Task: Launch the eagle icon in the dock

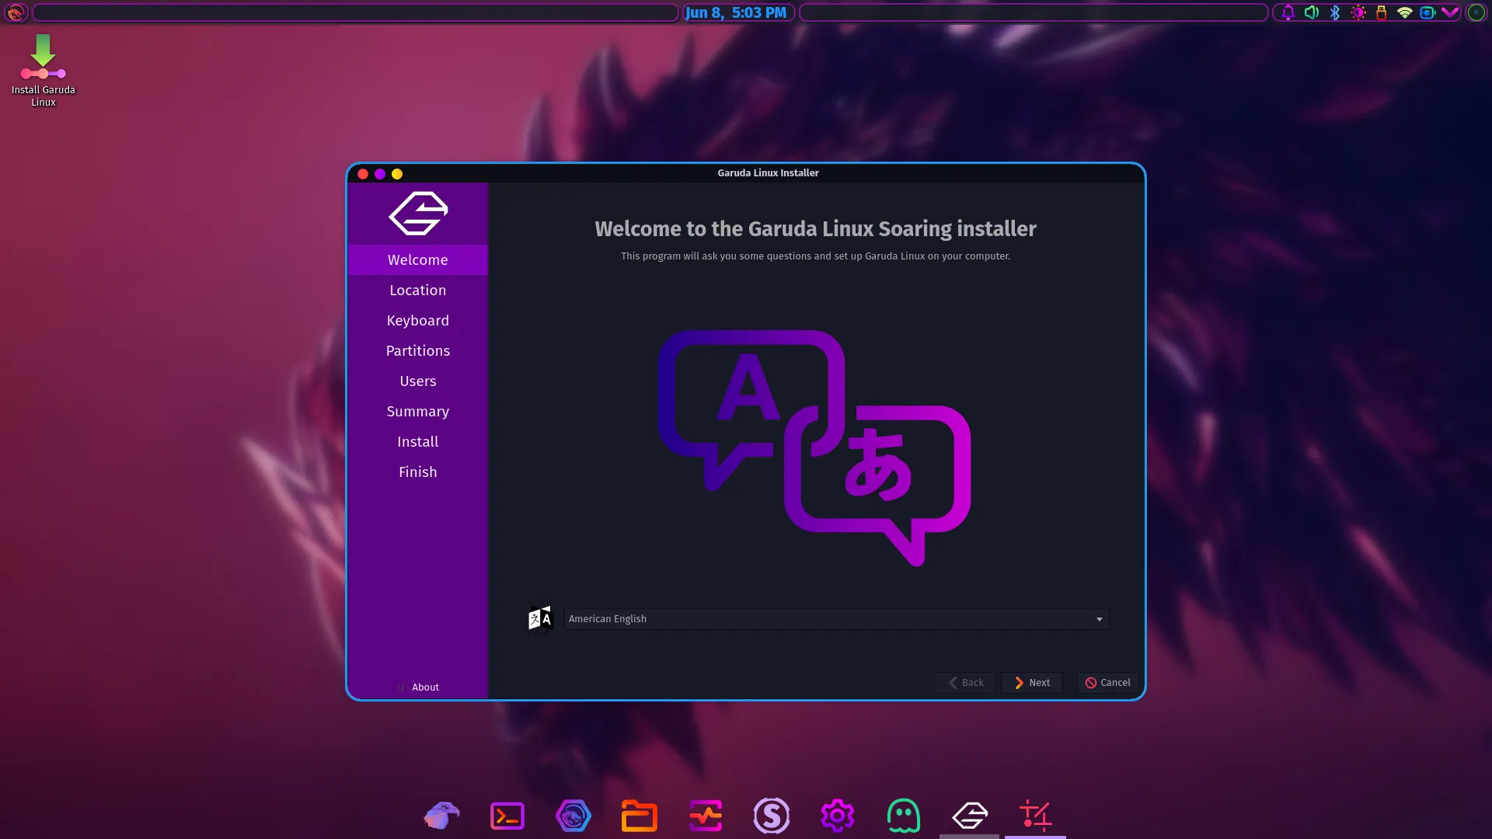Action: point(441,816)
